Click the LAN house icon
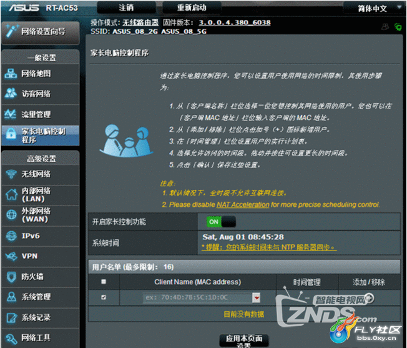Screen dimensions: 407x348 [x=11, y=195]
